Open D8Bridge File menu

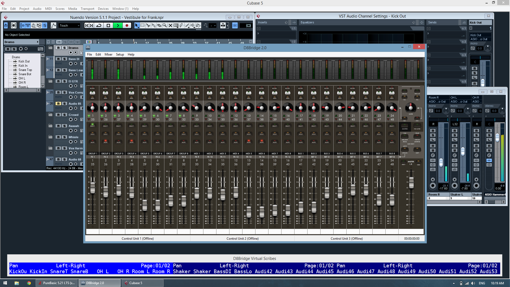click(x=90, y=54)
